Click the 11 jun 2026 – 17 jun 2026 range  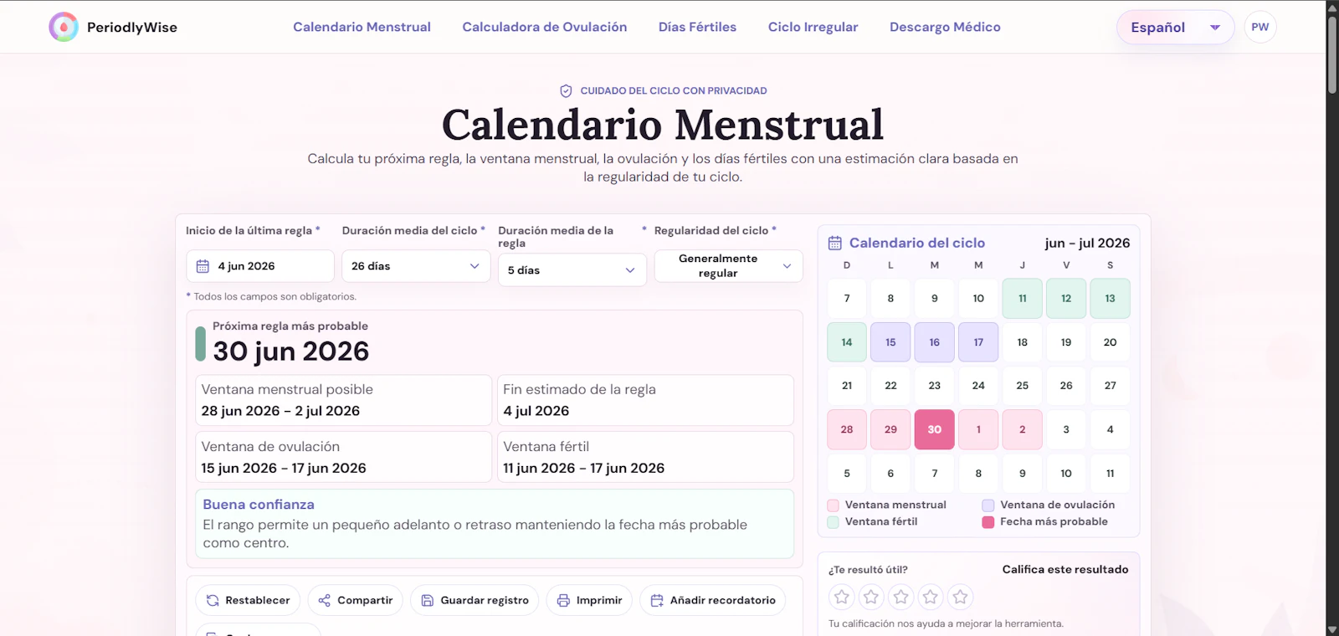(583, 469)
